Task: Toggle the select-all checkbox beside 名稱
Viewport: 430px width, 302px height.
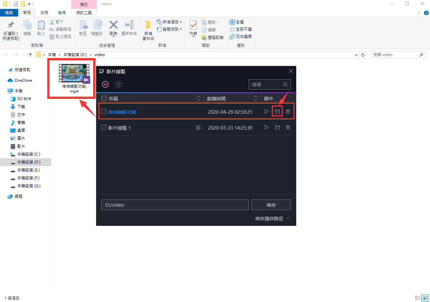Action: 104,98
